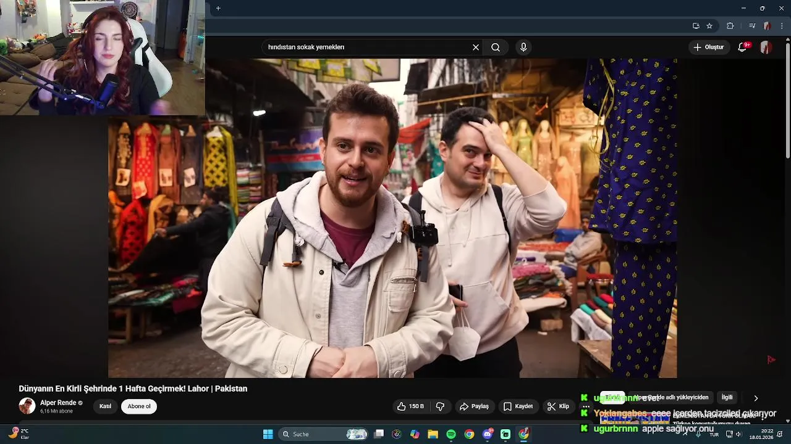Open the green square app in the taskbar
Viewport: 791px width, 444px height.
click(505, 434)
